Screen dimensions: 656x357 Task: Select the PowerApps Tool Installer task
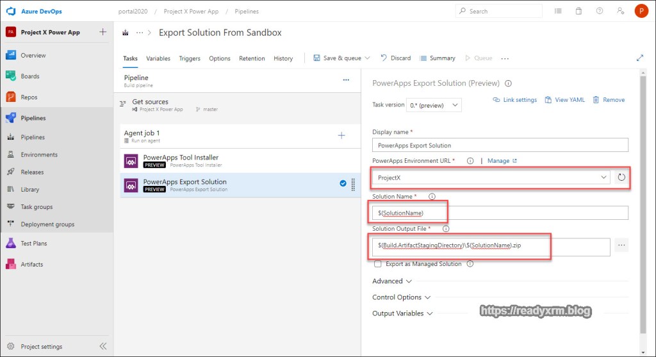point(181,160)
